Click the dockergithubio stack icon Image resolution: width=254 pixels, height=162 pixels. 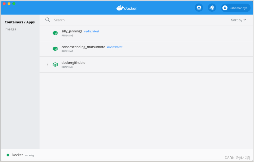[55, 65]
